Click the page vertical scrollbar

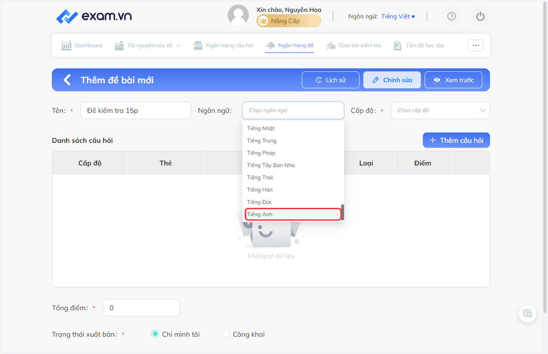coord(545,158)
